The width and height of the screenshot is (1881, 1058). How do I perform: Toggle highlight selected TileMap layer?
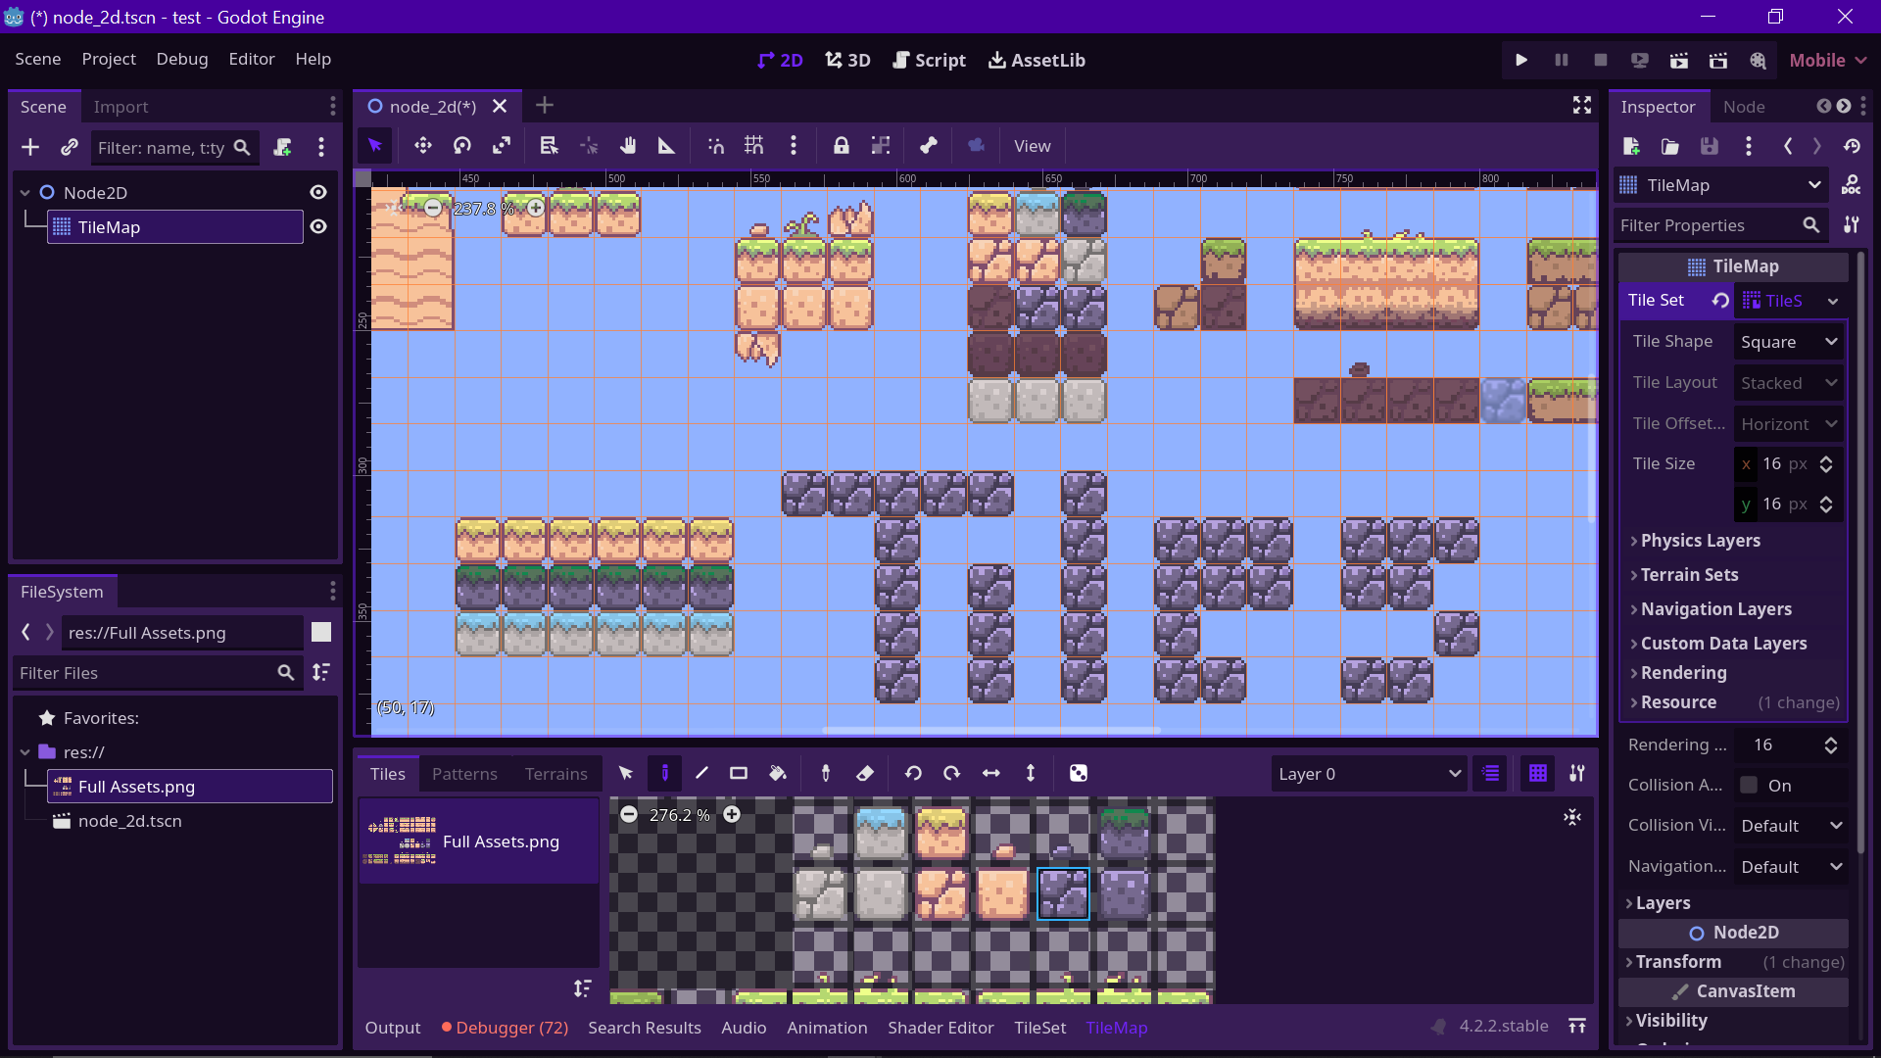(1490, 773)
